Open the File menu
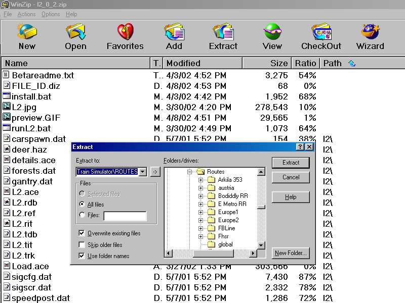Viewport: 405px width, 303px height. 8,14
